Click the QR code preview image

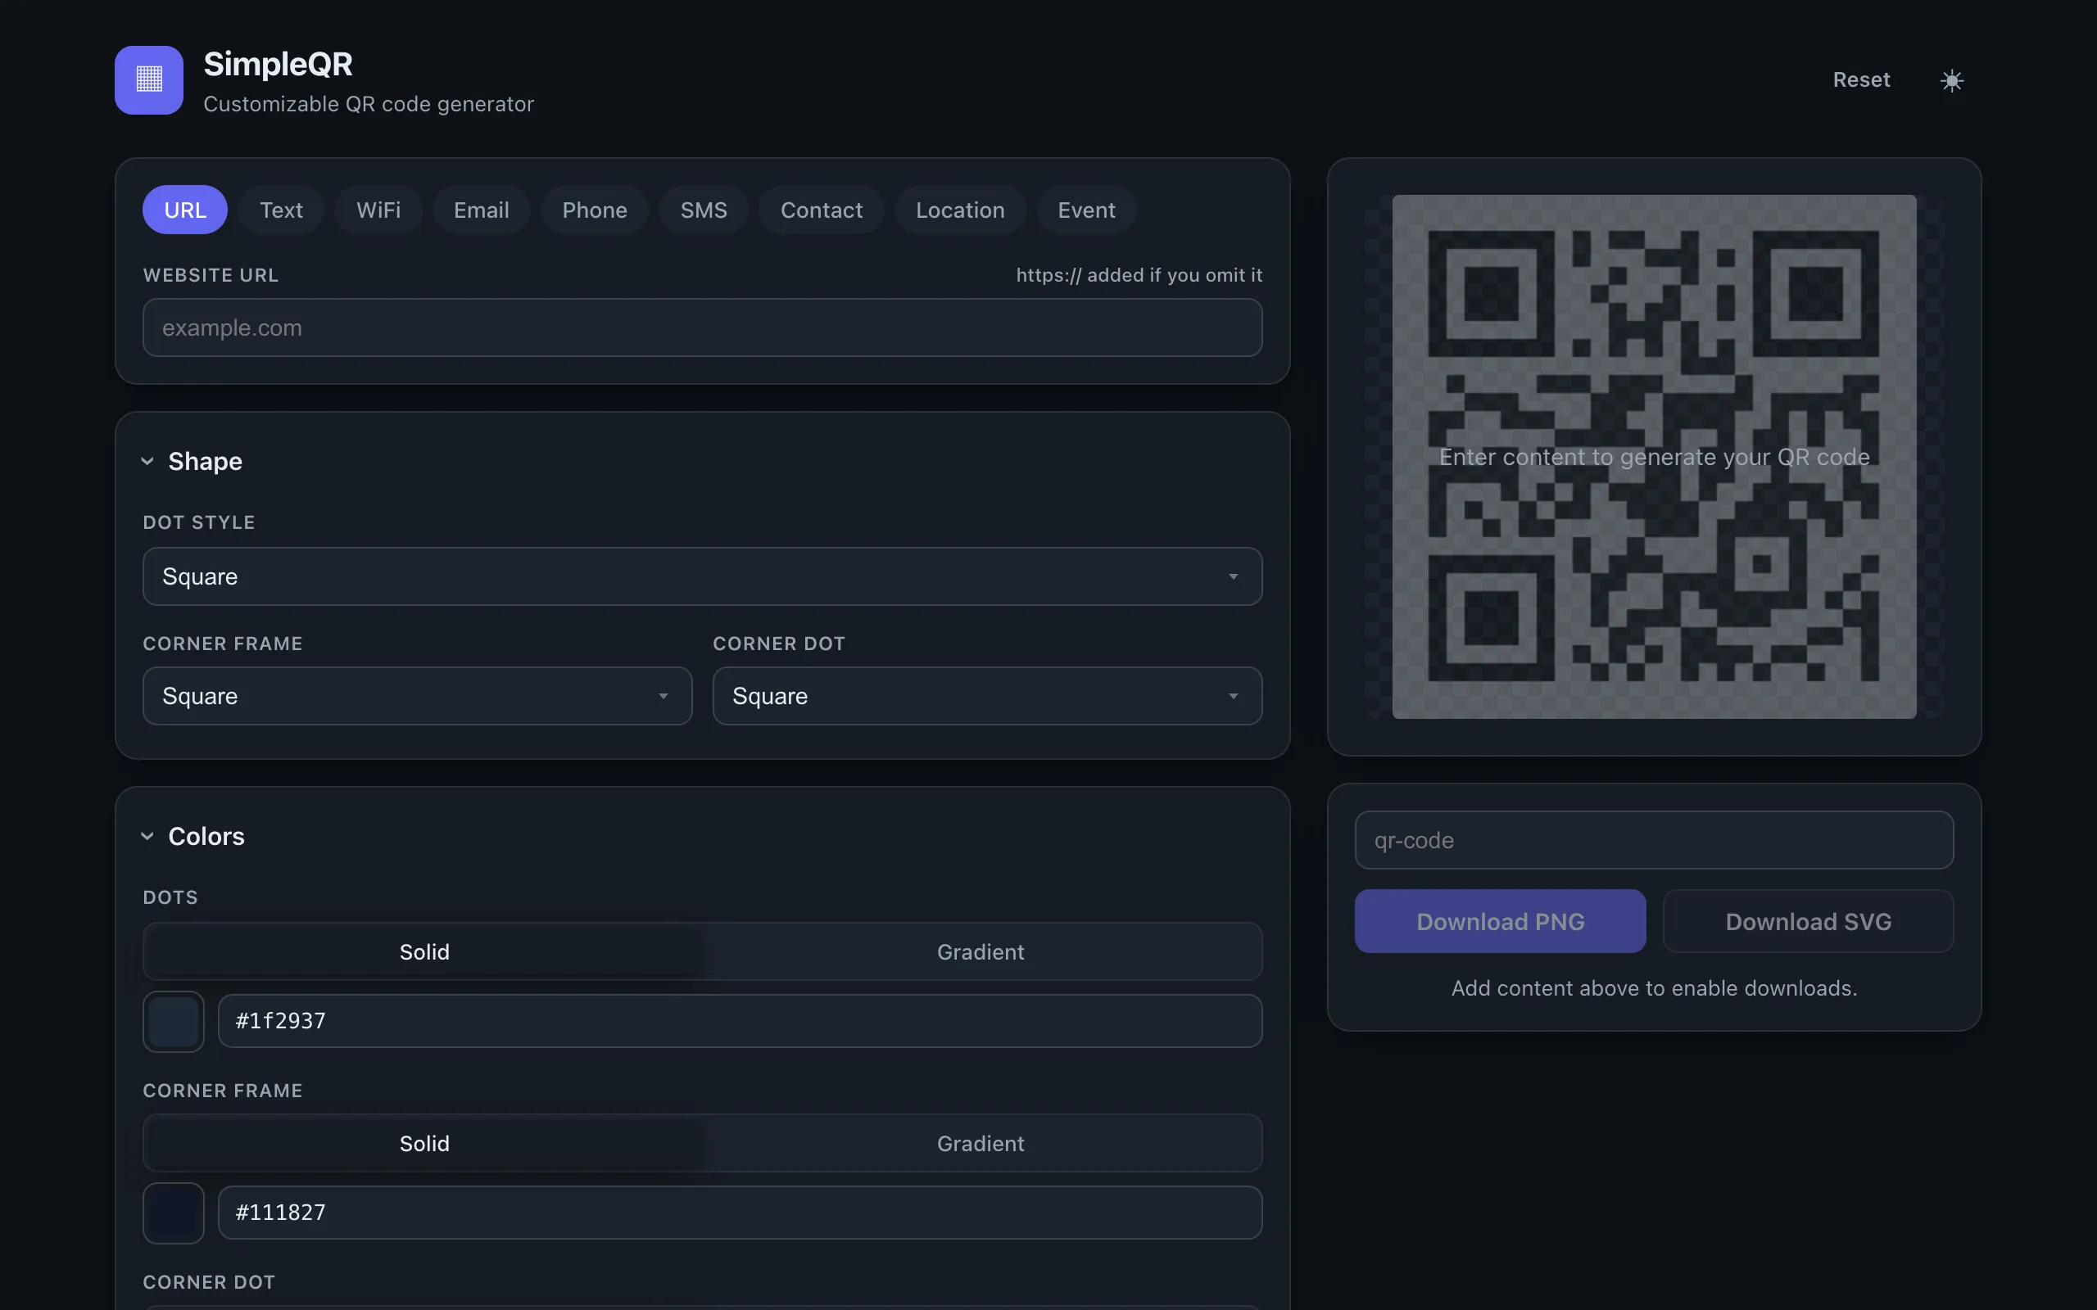(x=1654, y=457)
